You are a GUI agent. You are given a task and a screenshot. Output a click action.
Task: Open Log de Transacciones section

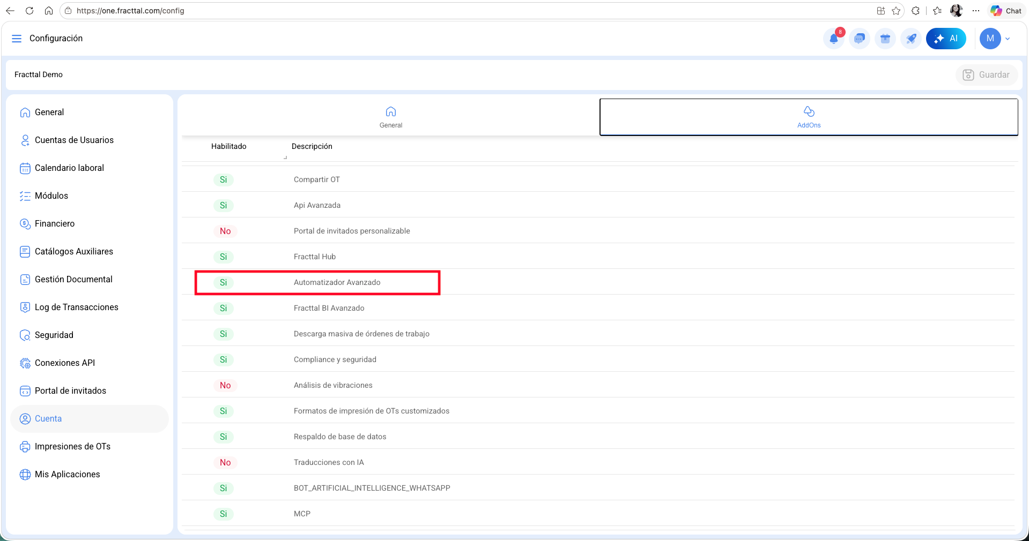(x=90, y=307)
